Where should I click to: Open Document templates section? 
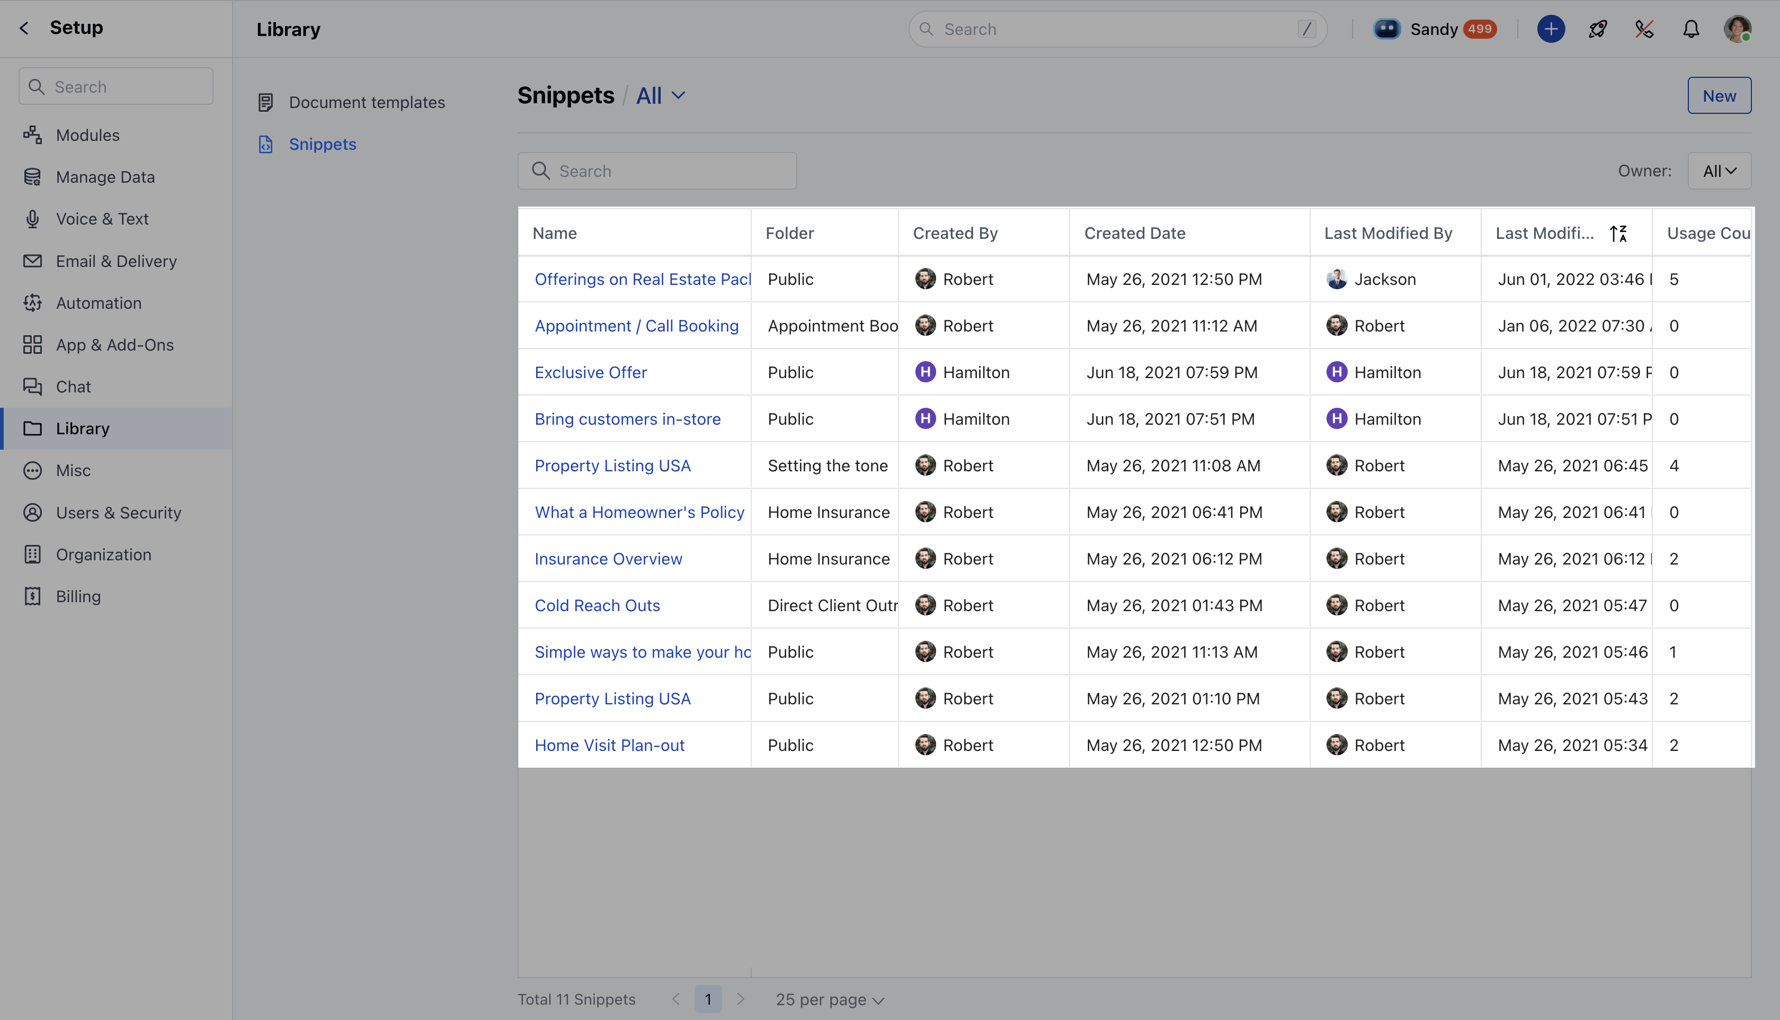point(366,102)
